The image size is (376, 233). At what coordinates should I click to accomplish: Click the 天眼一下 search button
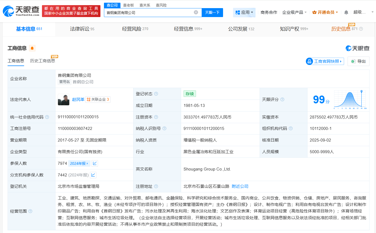(x=212, y=12)
